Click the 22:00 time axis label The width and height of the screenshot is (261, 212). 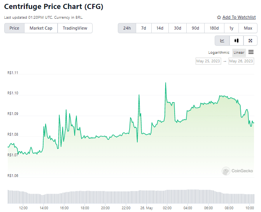click(x=126, y=208)
